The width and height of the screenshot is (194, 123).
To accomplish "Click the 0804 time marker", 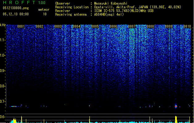I will (76, 26).
